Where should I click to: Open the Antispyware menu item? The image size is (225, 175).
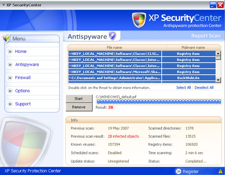click(27, 65)
